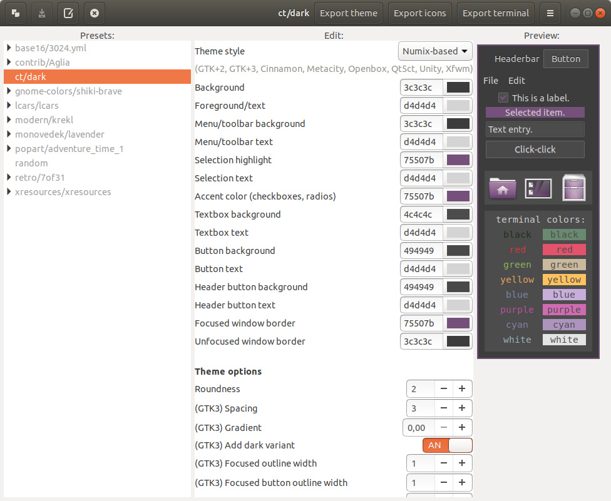Expand the gnome-colors/shiki-brave preset tree
The height and width of the screenshot is (501, 611).
click(x=9, y=91)
